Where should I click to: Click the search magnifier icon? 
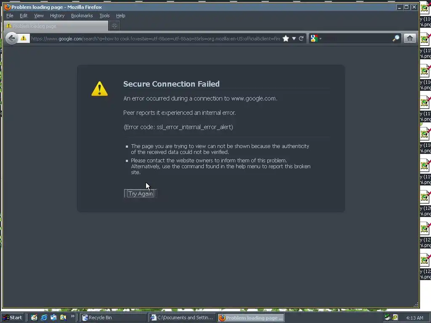click(x=396, y=38)
